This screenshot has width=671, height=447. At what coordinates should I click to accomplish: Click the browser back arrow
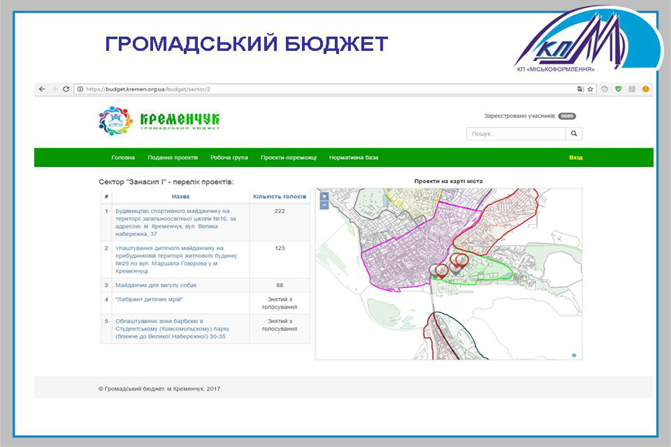click(x=42, y=88)
